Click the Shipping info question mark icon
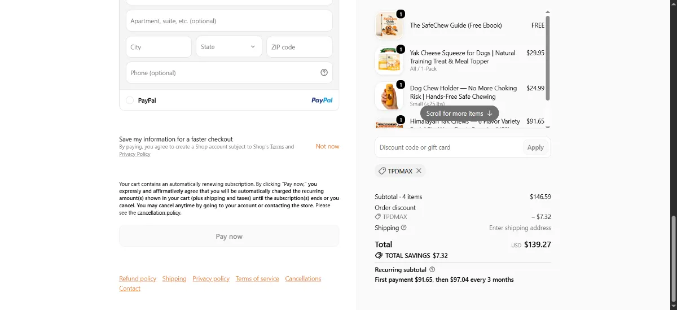Viewport: 677px width, 310px height. click(x=403, y=228)
